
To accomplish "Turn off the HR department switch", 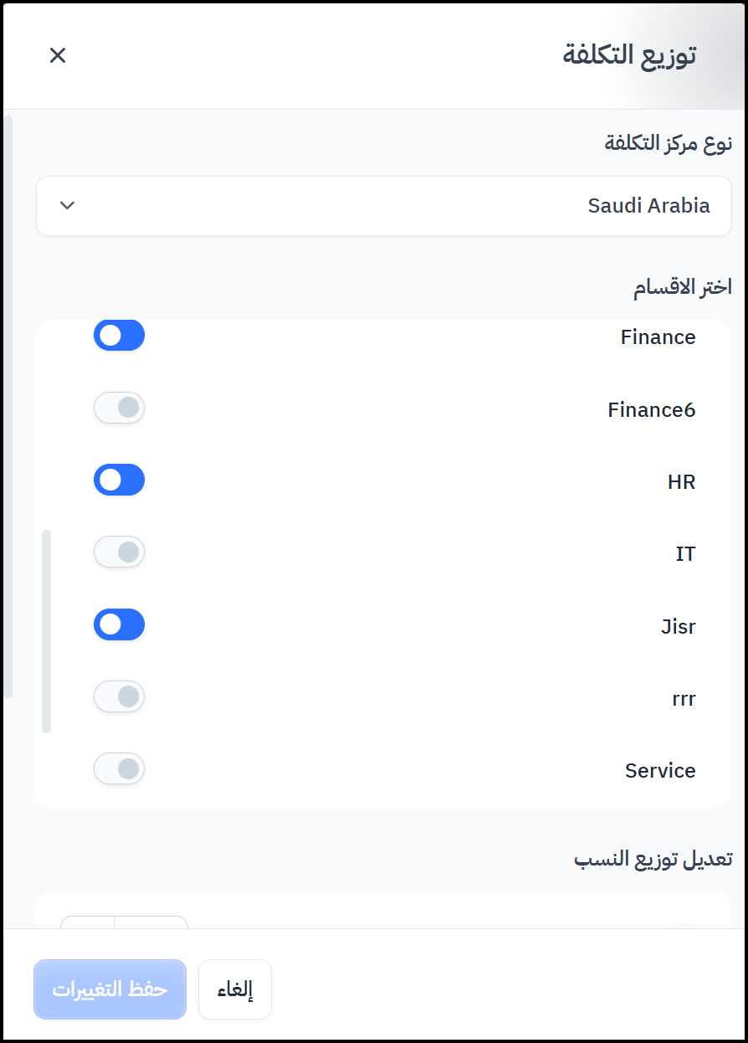I will point(119,480).
